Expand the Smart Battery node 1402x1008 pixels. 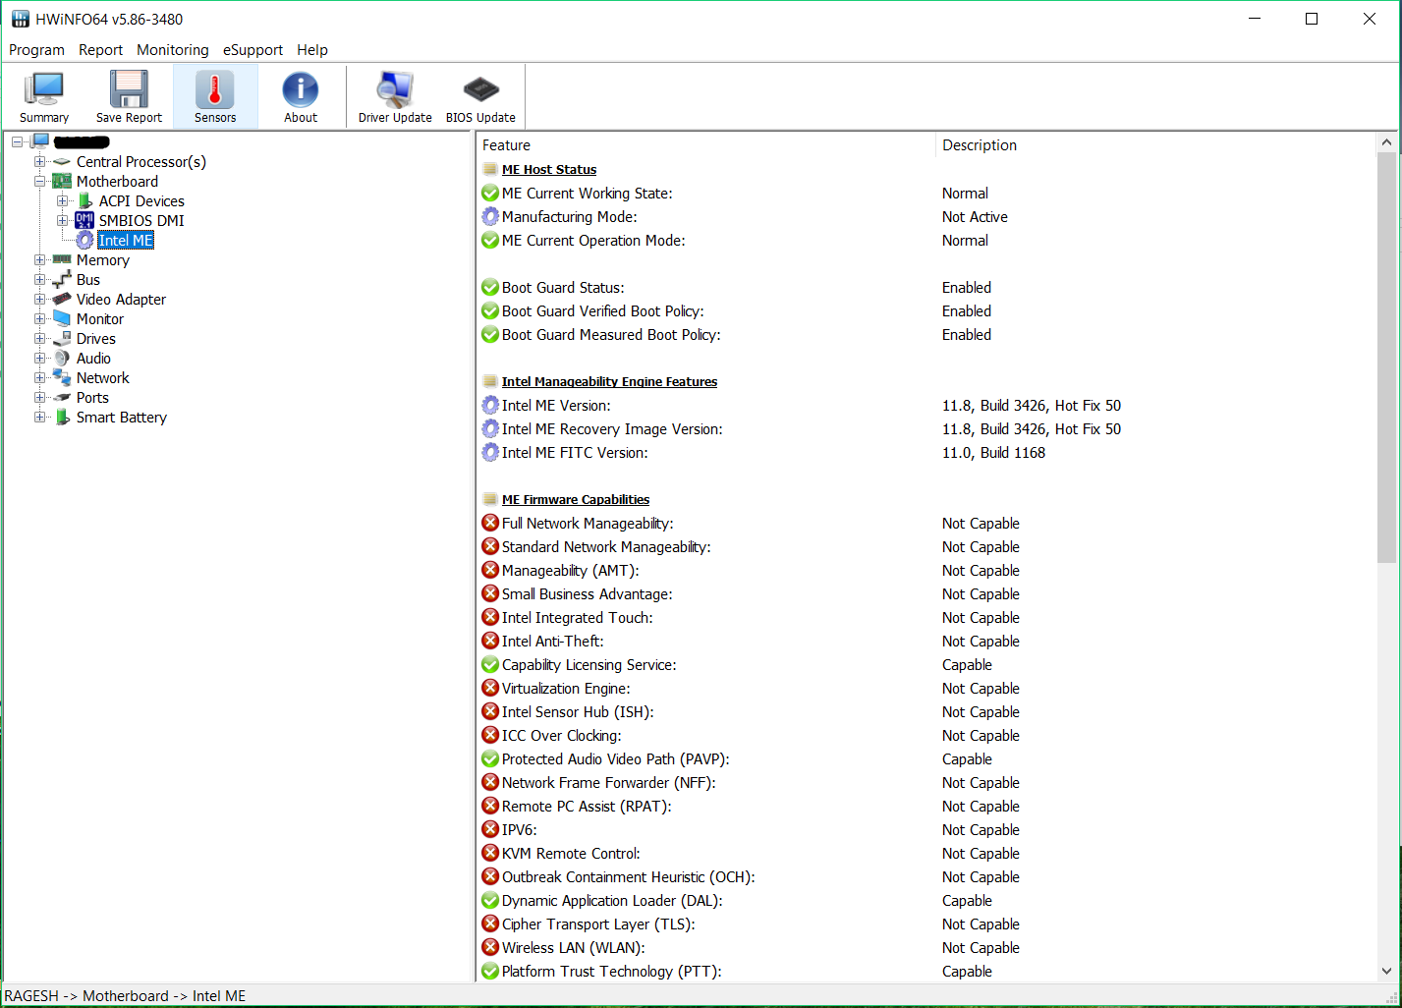coord(40,418)
